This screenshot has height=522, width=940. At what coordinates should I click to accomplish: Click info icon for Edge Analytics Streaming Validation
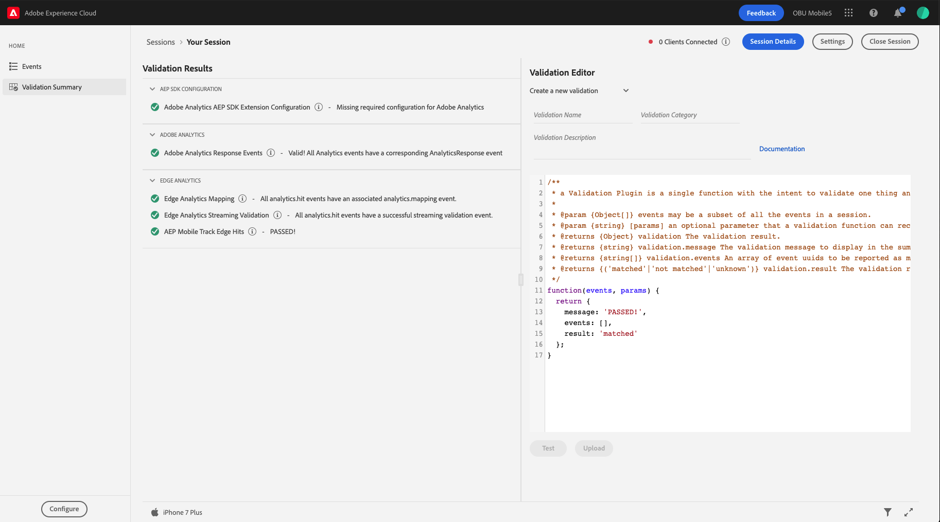pyautogui.click(x=277, y=215)
